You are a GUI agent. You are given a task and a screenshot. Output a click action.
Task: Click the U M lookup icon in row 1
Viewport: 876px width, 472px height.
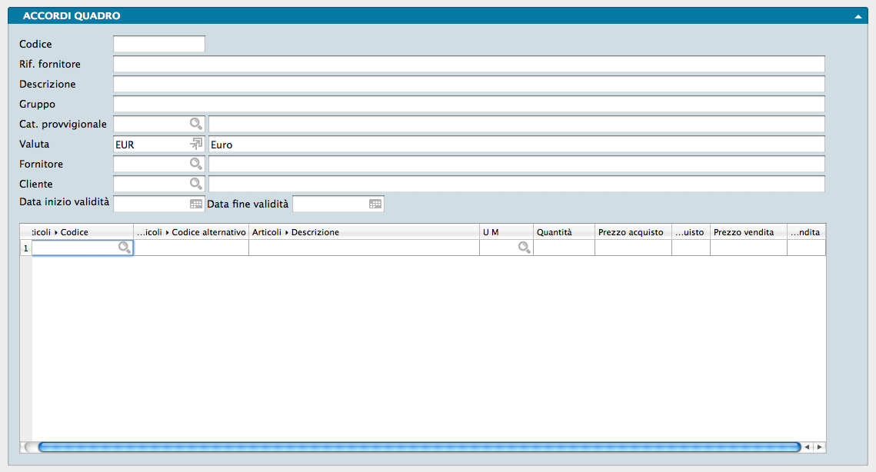click(524, 248)
